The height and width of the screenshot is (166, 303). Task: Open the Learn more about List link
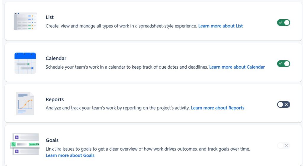(220, 26)
